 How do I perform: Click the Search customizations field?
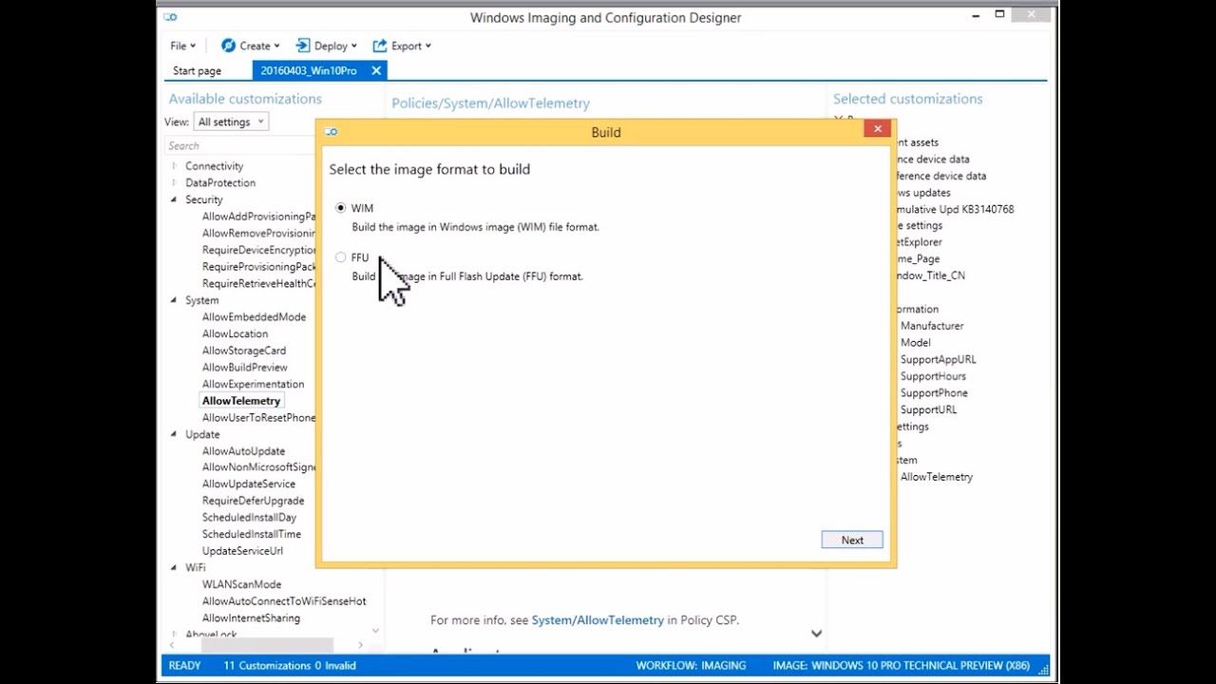point(241,145)
